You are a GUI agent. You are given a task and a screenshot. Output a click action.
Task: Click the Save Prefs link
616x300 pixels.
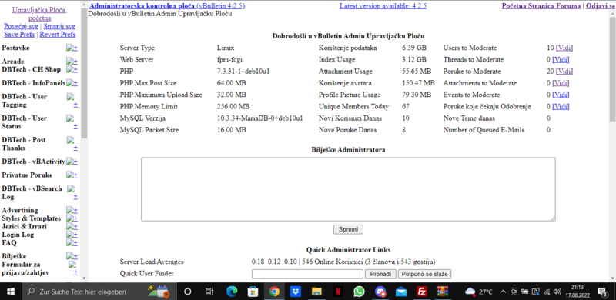pyautogui.click(x=19, y=35)
